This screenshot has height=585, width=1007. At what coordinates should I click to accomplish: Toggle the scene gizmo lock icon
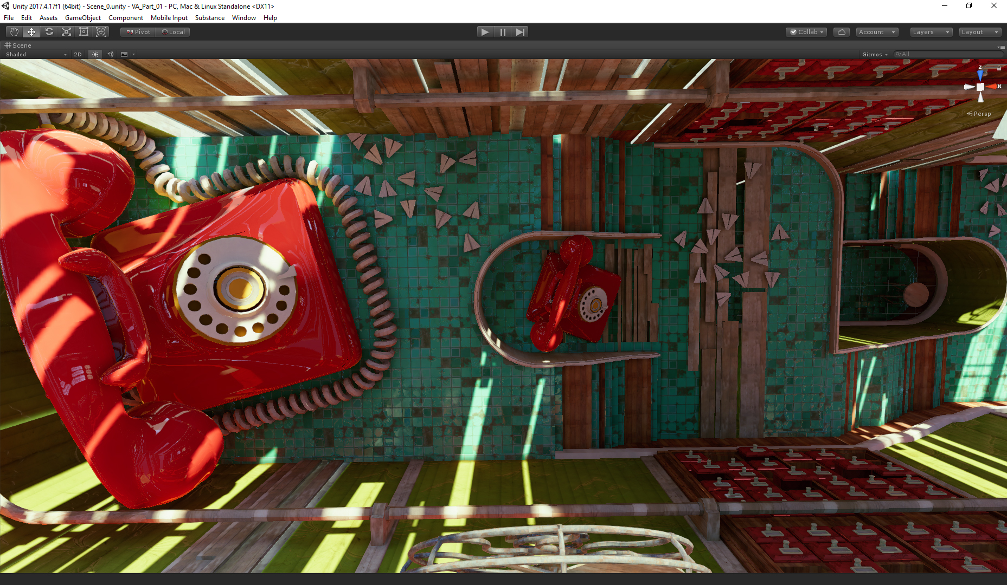click(x=999, y=68)
